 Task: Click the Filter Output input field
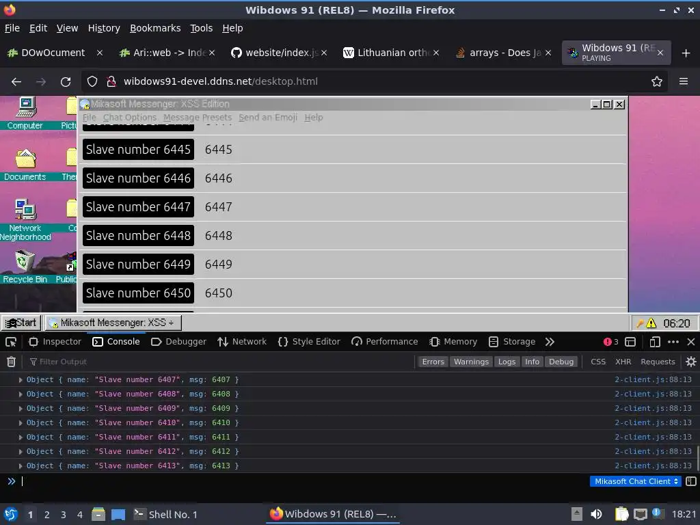221,362
